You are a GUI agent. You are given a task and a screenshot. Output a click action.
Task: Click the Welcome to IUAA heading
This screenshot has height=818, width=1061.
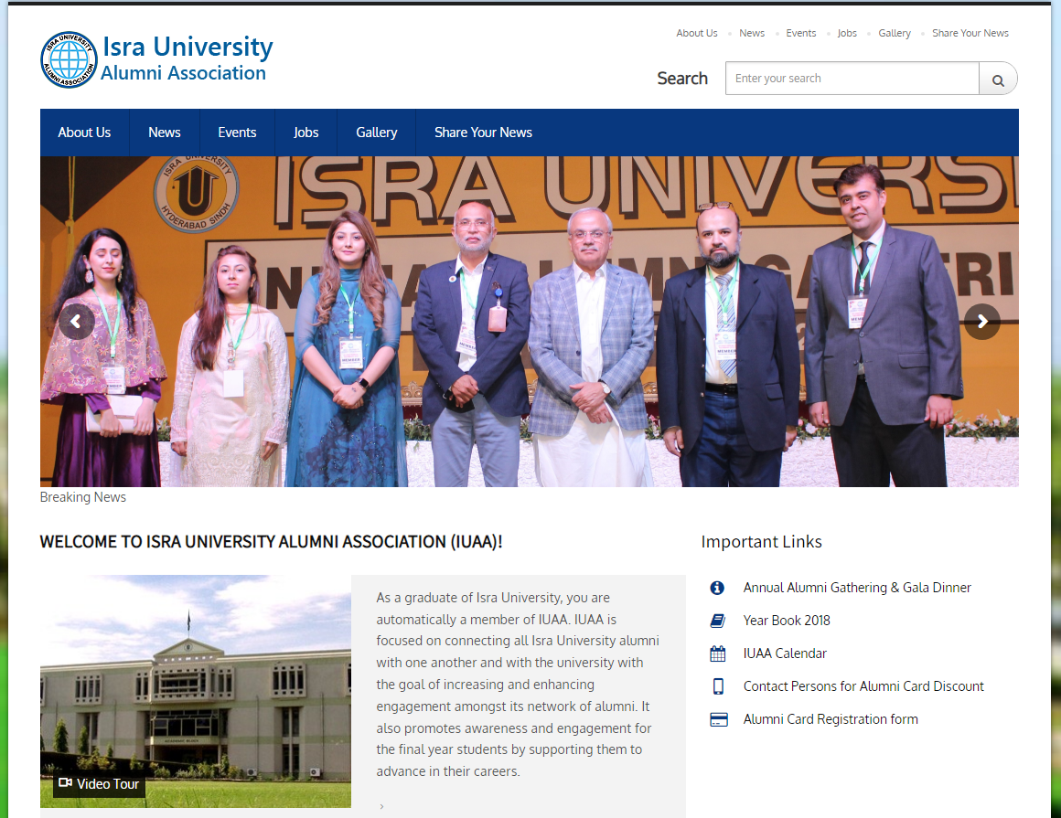coord(272,542)
